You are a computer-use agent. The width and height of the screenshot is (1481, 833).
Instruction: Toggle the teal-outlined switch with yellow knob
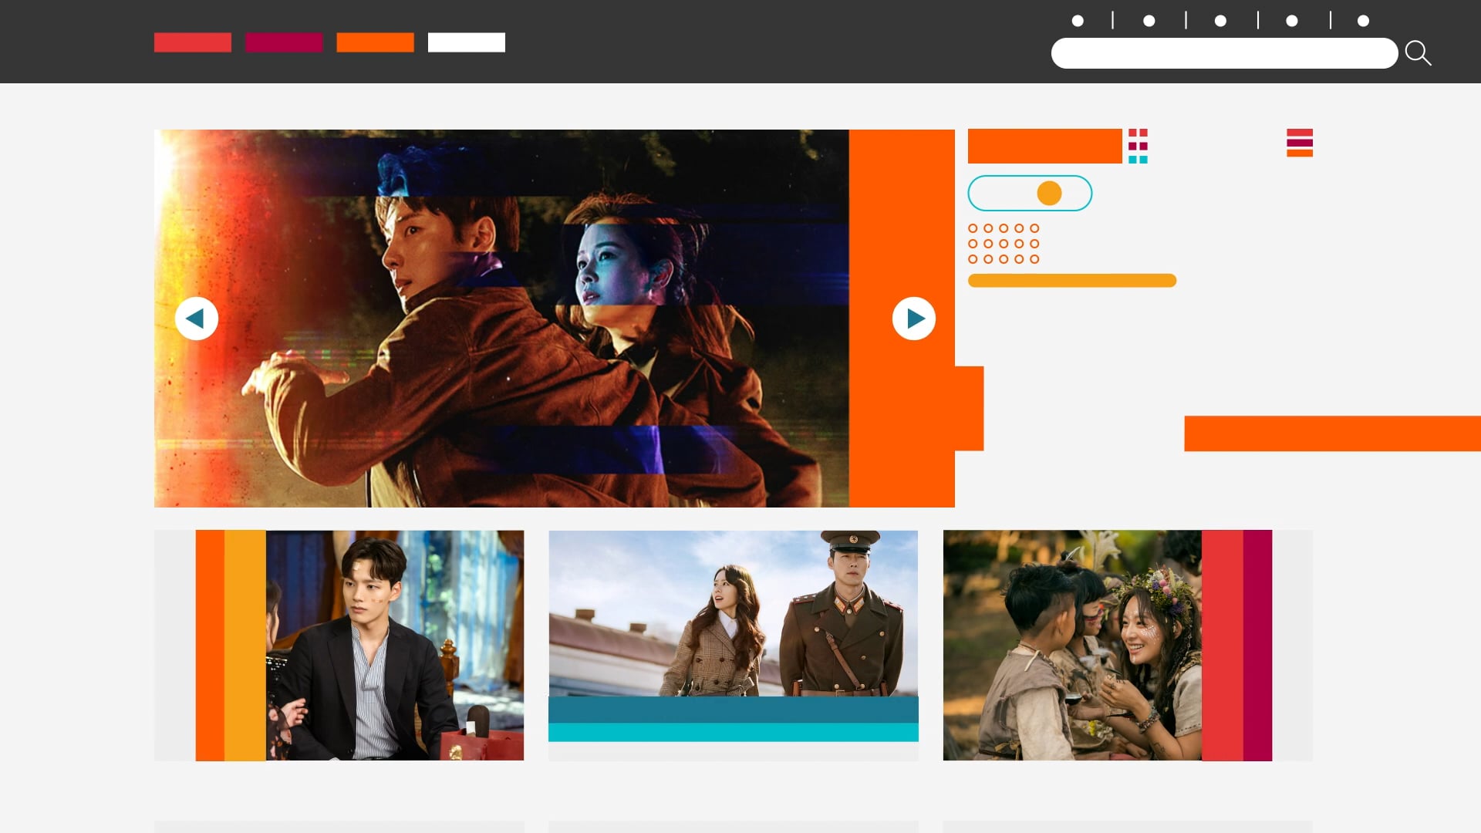click(x=1030, y=193)
